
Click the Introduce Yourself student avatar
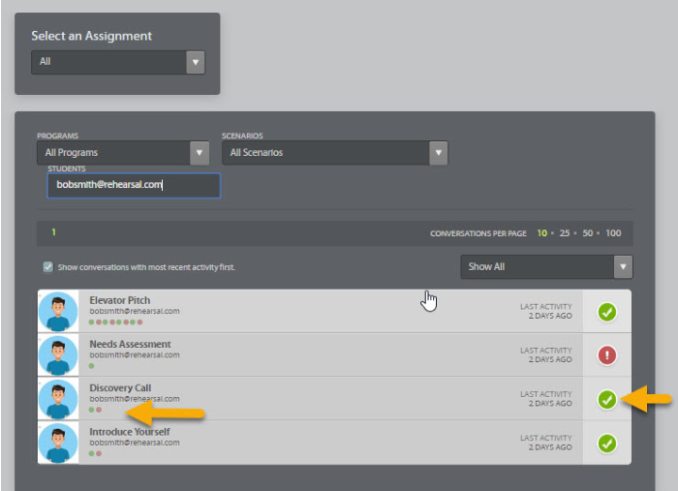pos(58,443)
